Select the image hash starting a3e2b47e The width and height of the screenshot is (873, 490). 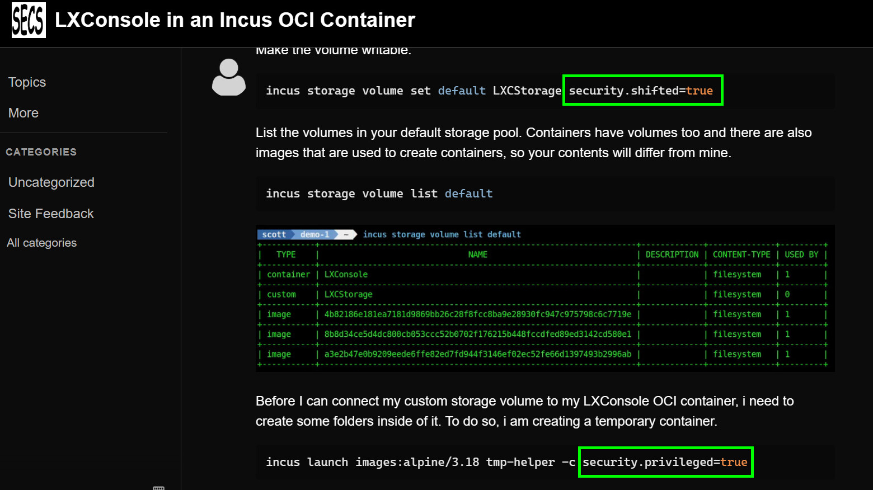click(x=478, y=354)
